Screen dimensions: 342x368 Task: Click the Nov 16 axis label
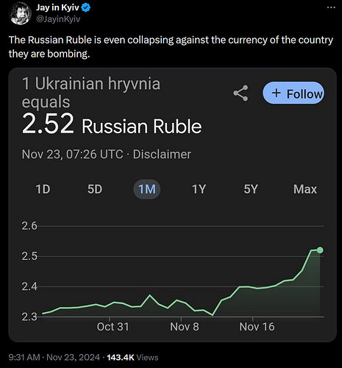257,327
